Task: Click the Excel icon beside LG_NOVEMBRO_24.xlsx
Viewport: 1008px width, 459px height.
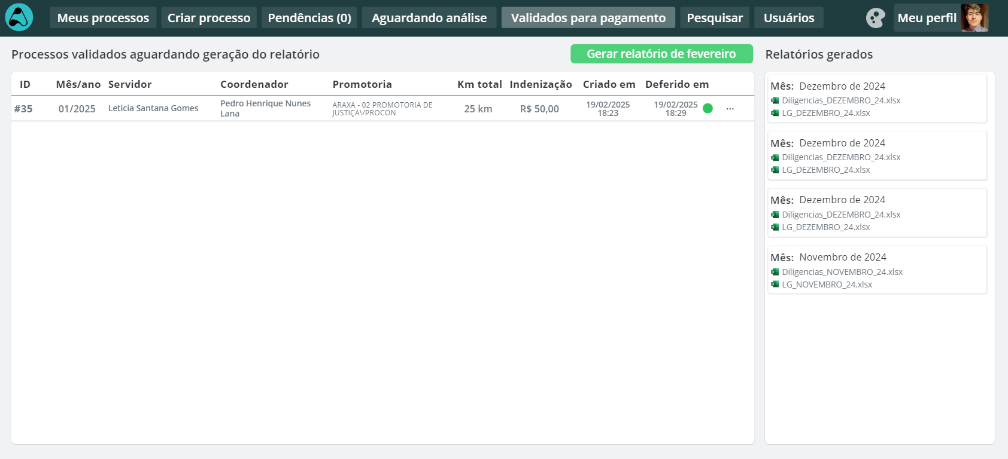Action: (x=775, y=284)
